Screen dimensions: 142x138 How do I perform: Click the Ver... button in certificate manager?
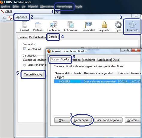click(x=62, y=120)
